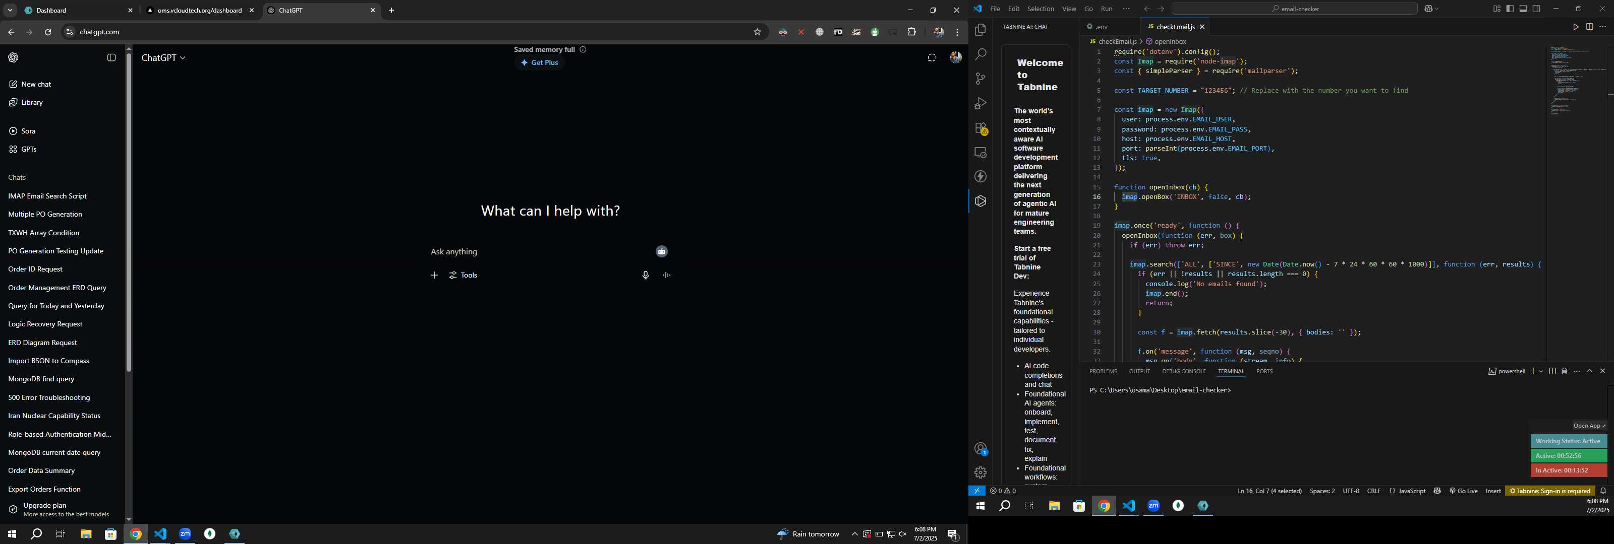
Task: Start ChatGPT voice mode waveform icon
Action: coord(667,276)
